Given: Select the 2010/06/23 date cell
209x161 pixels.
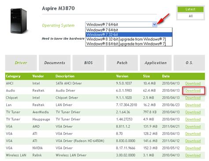Looking at the screenshot, I should tap(171, 105).
